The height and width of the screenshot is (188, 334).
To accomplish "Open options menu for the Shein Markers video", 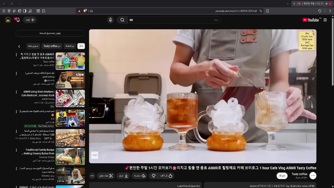I will pos(16,92).
